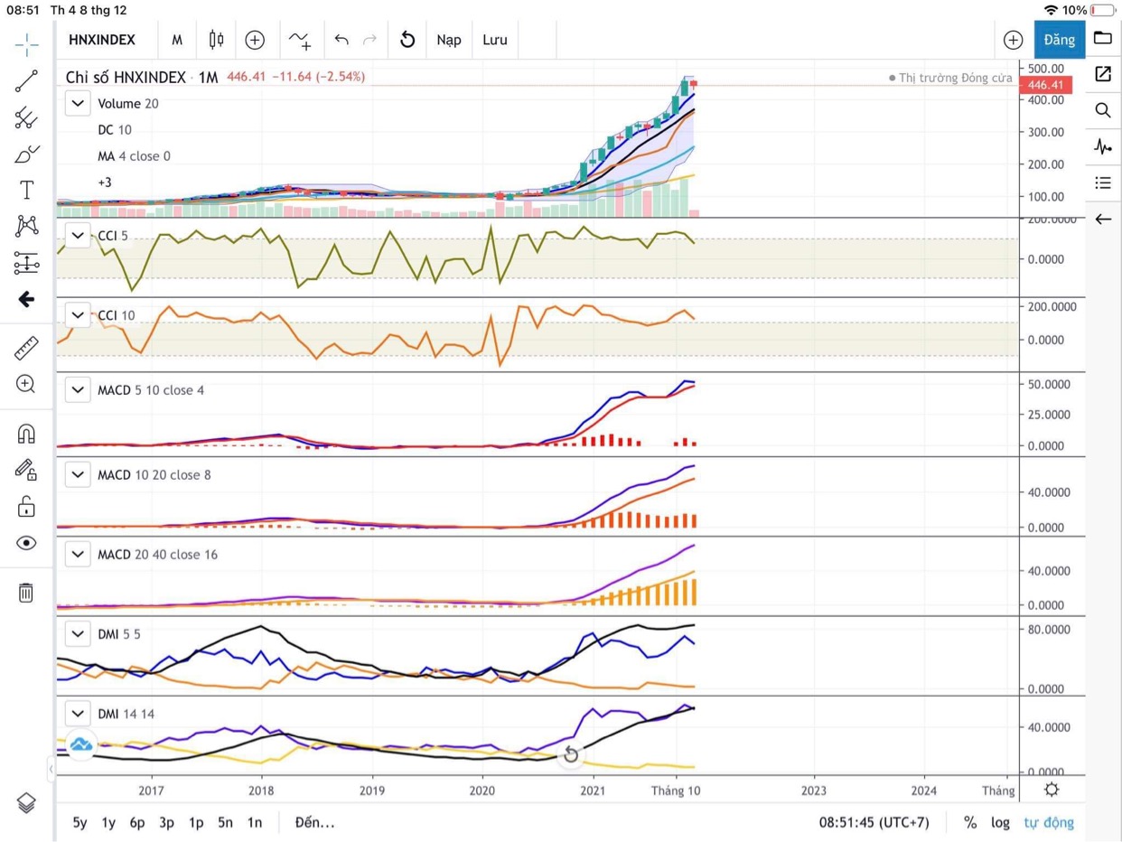The width and height of the screenshot is (1122, 842).
Task: Choose the text annotation tool
Action: tap(26, 190)
